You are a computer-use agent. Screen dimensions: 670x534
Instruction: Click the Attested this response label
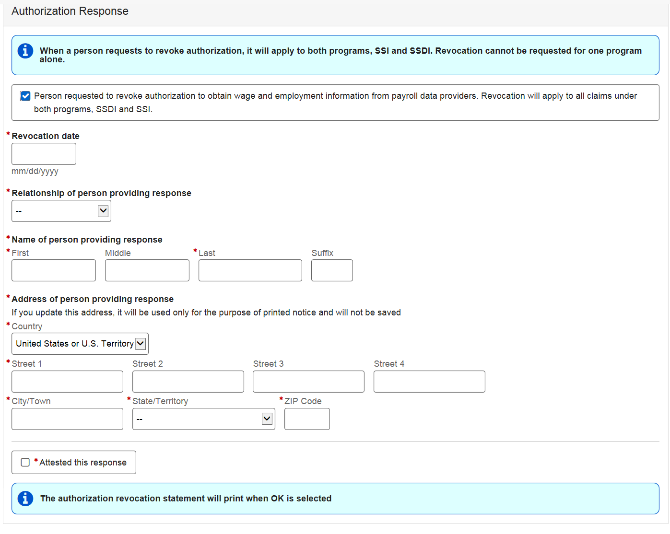[83, 463]
